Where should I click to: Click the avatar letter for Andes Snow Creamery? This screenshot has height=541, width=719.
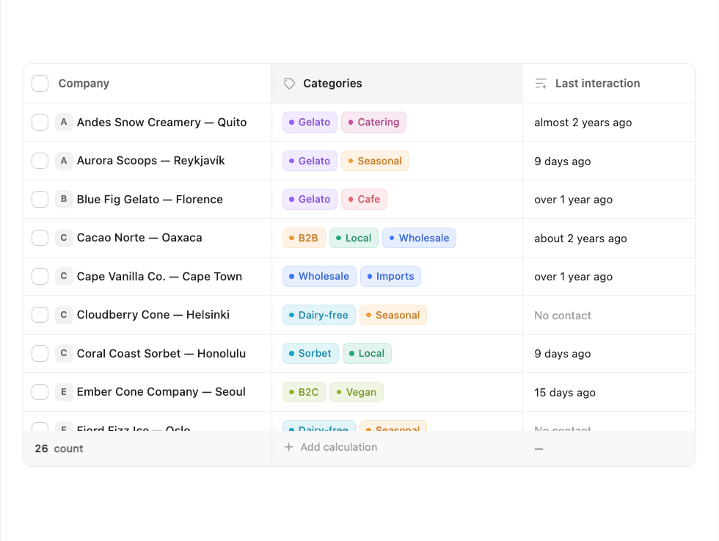pos(64,122)
